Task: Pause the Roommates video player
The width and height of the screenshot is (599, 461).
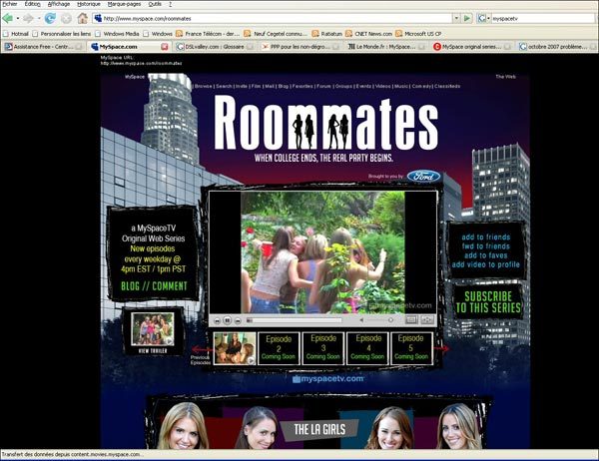Action: [x=227, y=321]
